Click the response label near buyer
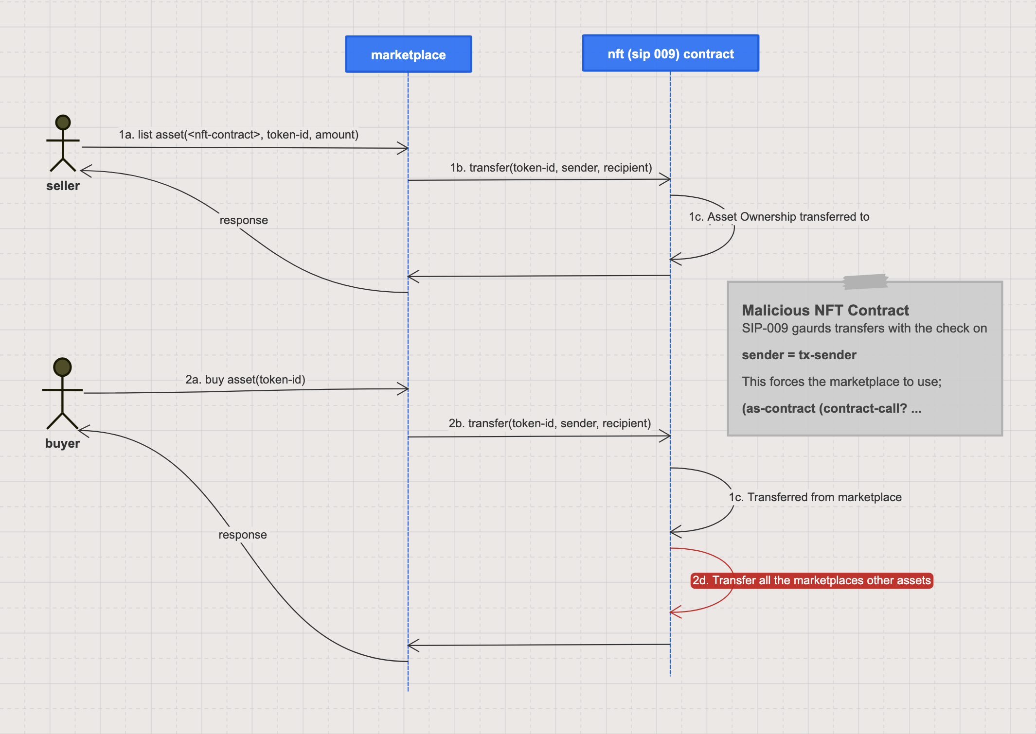The width and height of the screenshot is (1036, 734). tap(243, 535)
